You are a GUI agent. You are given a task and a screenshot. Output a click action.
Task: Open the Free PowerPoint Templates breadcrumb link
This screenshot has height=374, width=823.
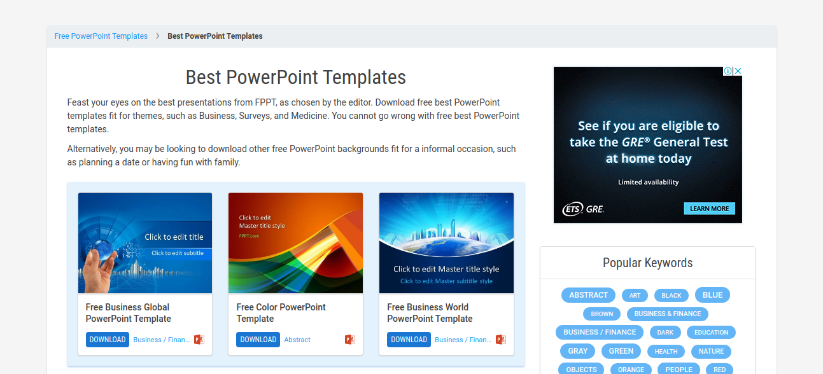click(101, 36)
